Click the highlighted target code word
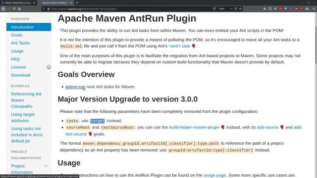The height and width of the screenshot is (178, 317). coord(98,121)
